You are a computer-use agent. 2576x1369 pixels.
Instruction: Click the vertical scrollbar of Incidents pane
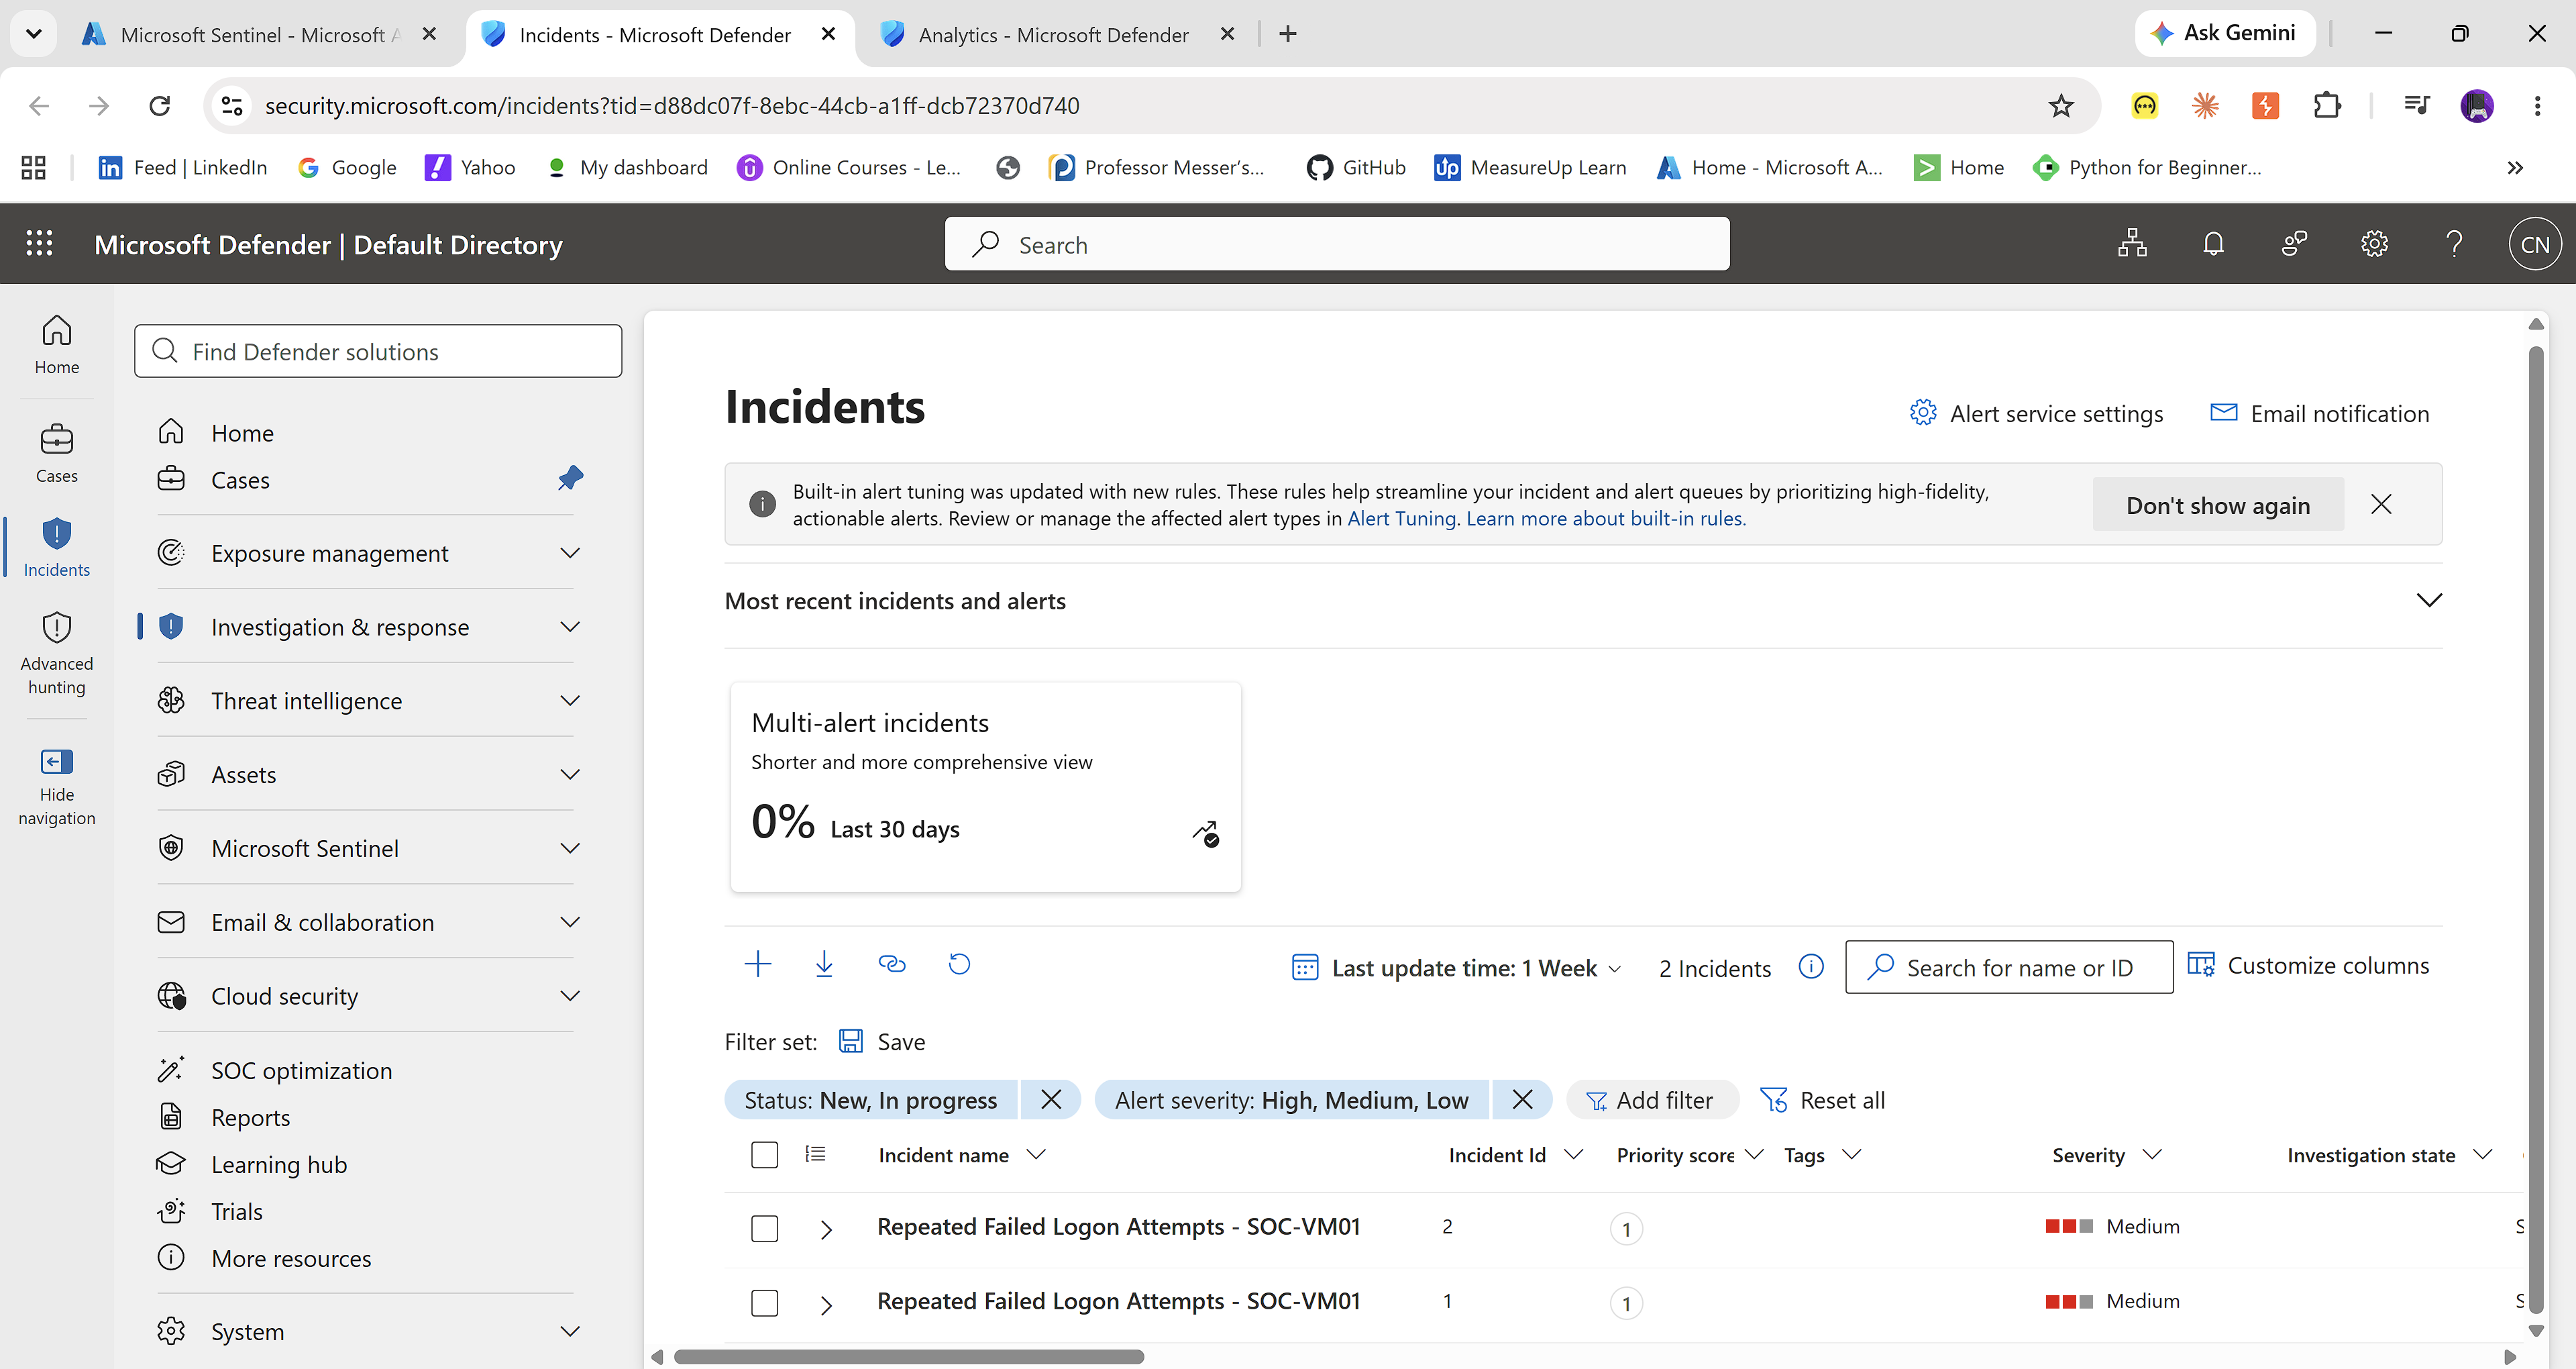pos(2535,831)
